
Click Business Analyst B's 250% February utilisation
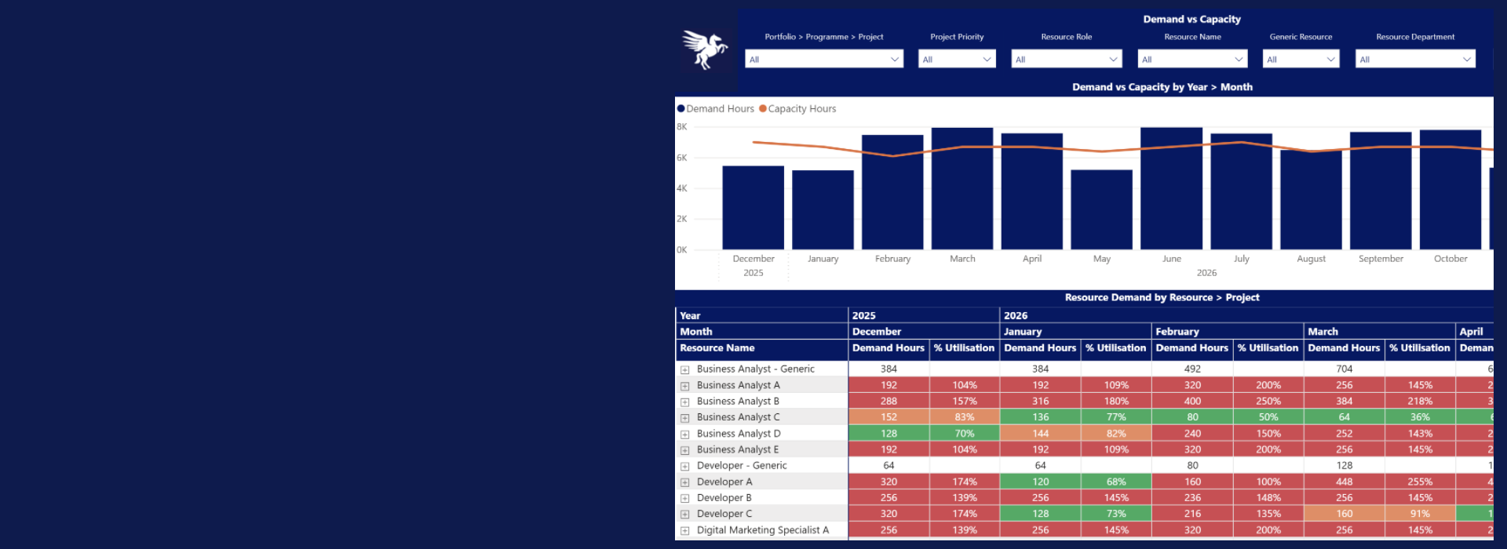1268,402
